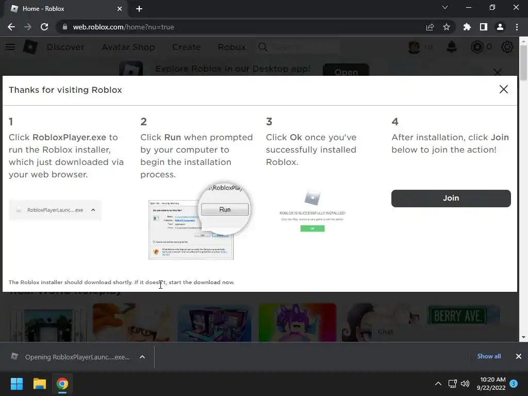The image size is (528, 396).
Task: Click the browser back arrow
Action: point(11,27)
